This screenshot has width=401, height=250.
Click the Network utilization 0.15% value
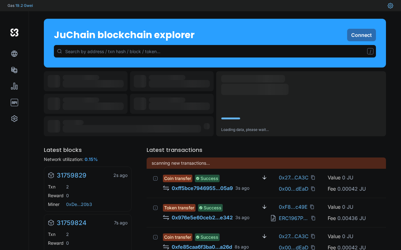coord(91,159)
